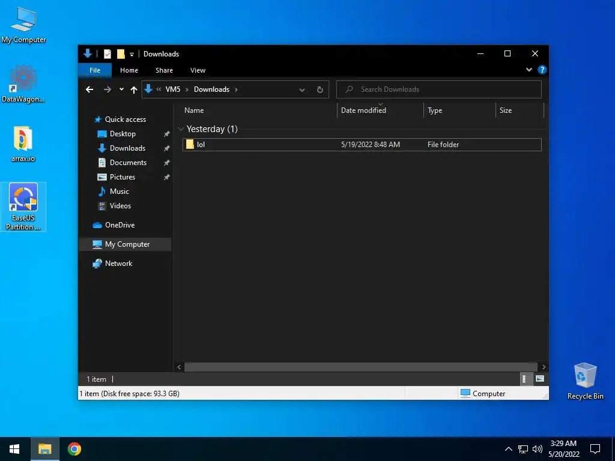Go up one folder level
This screenshot has width=615, height=461.
(134, 90)
